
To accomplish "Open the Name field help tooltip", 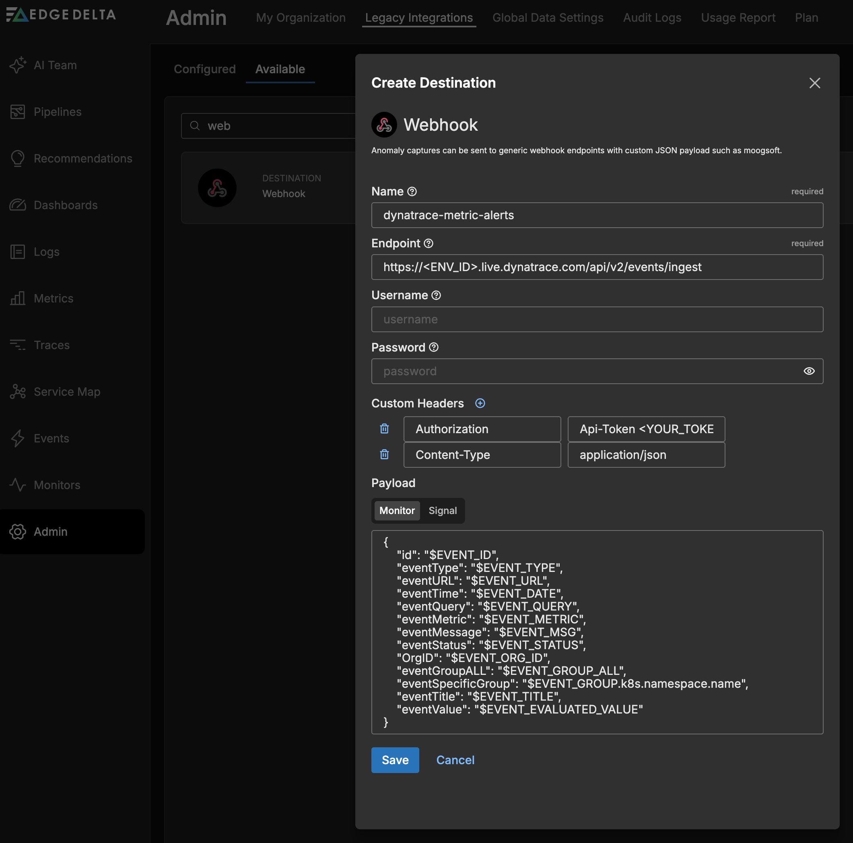I will (412, 191).
